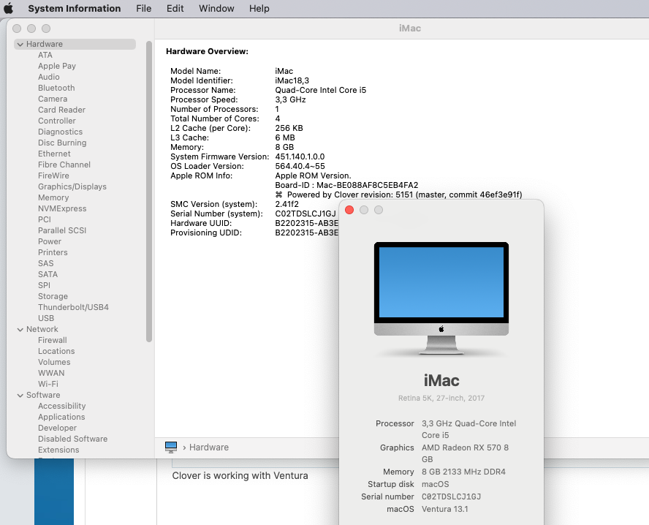The image size is (649, 525).
Task: Select Diagnostics in the sidebar
Action: point(61,132)
